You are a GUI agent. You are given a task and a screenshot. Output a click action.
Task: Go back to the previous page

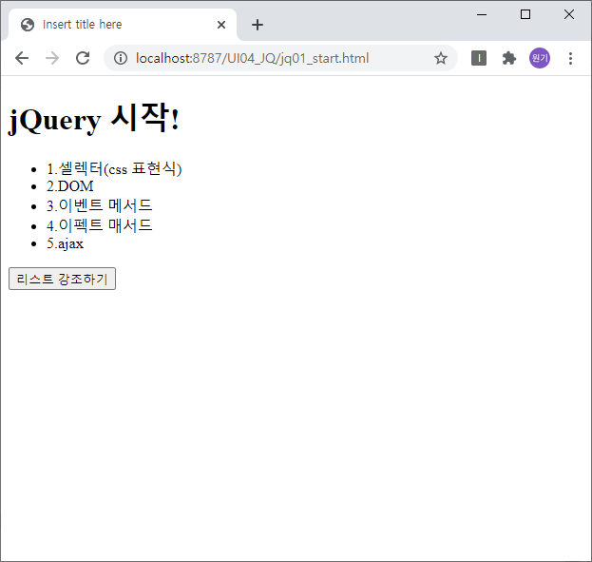(x=22, y=58)
